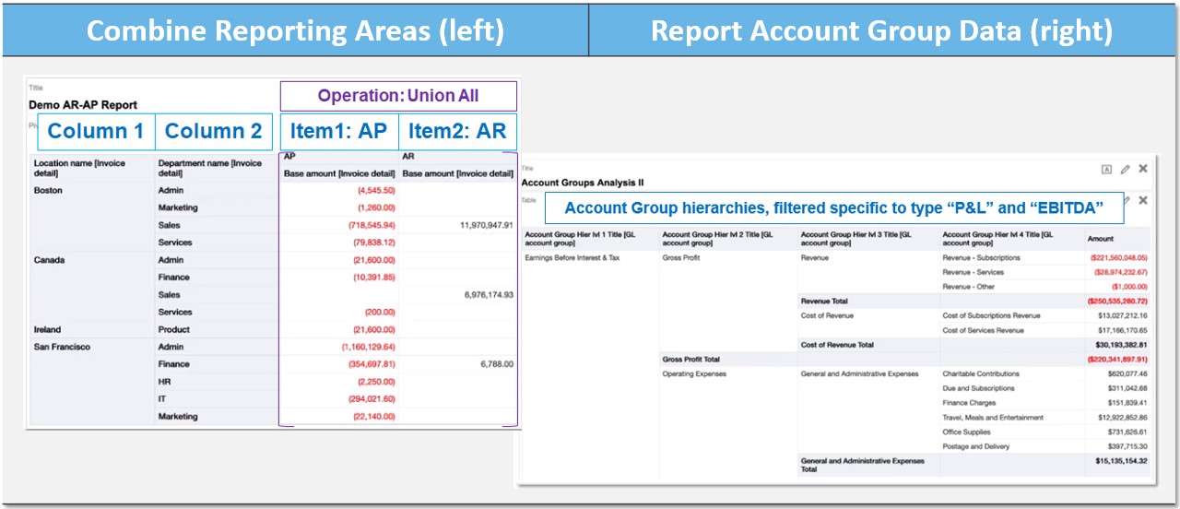
Task: Select the Charitable Contributions row
Action: tap(981, 374)
